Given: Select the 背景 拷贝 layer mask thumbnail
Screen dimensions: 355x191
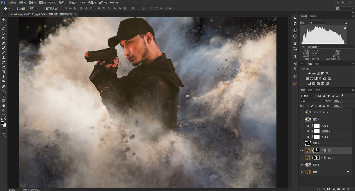Looking at the screenshot, I should (x=316, y=150).
